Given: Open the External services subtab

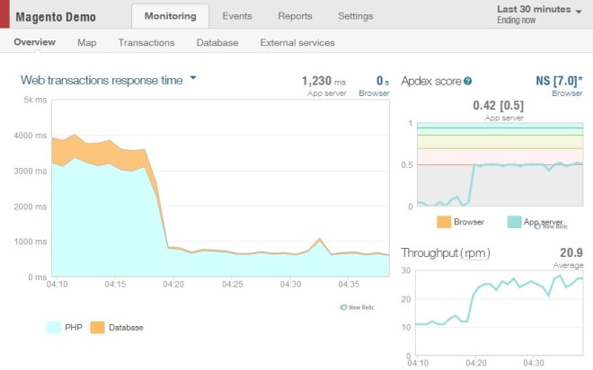Looking at the screenshot, I should 296,42.
